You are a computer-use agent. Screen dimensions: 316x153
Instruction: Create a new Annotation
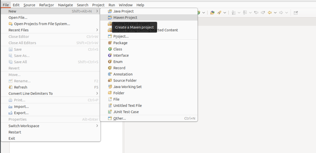pyautogui.click(x=149, y=74)
